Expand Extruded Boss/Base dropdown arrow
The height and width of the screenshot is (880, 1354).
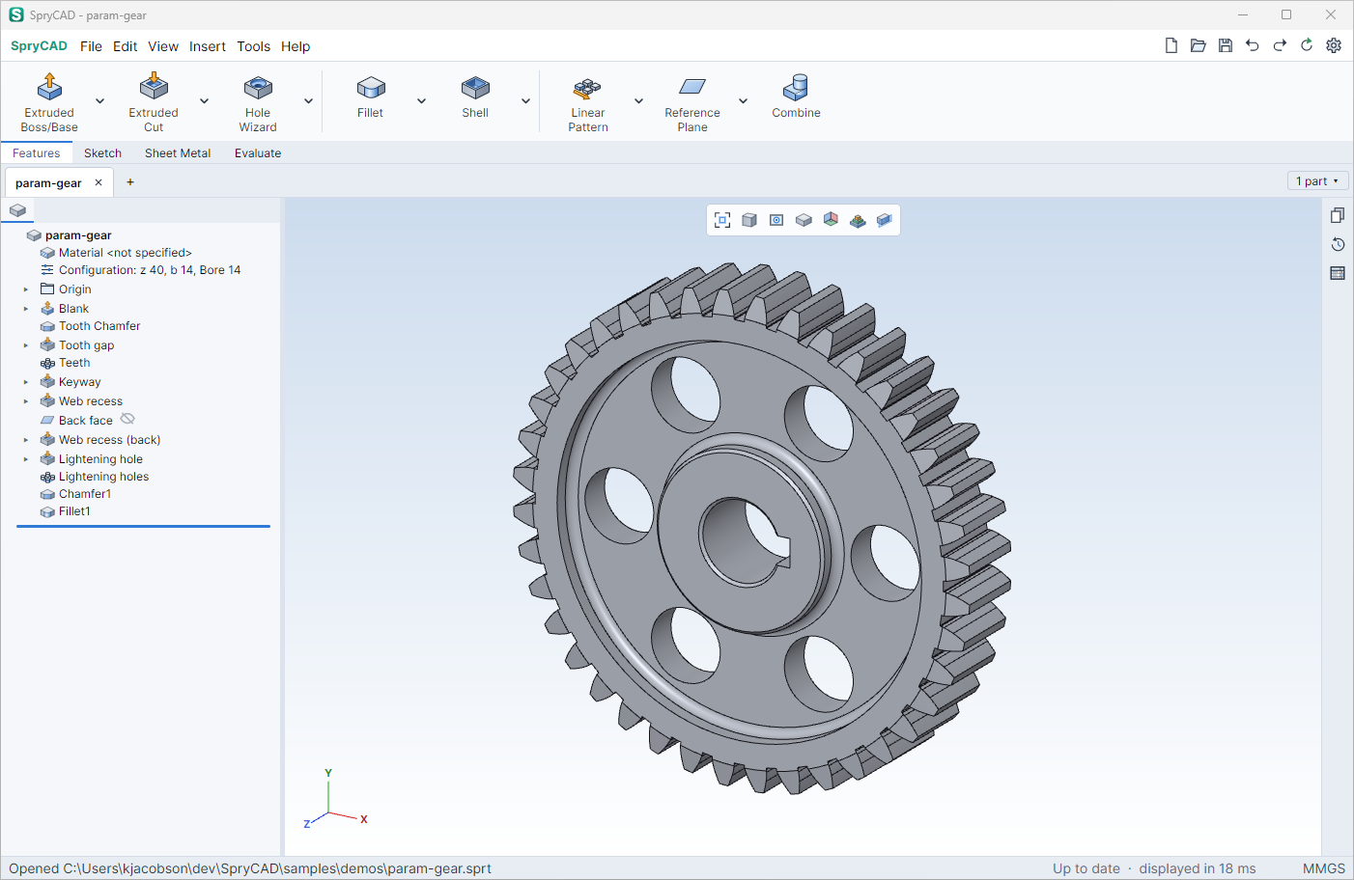point(99,101)
